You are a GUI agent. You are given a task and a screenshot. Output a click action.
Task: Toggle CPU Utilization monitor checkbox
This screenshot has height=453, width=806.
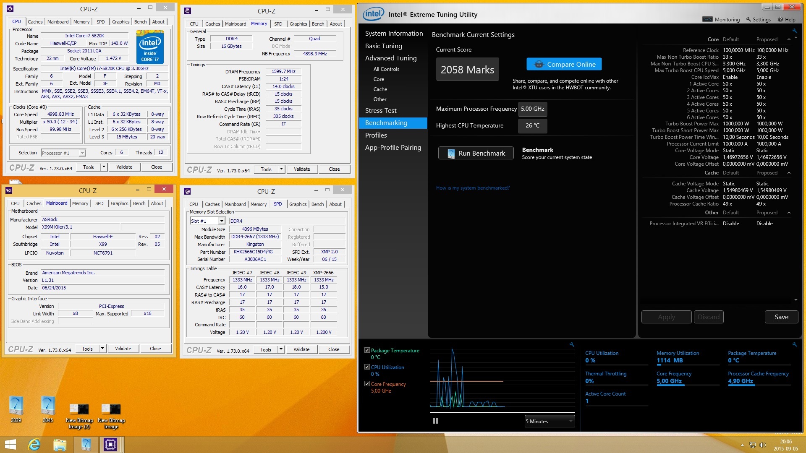[367, 367]
